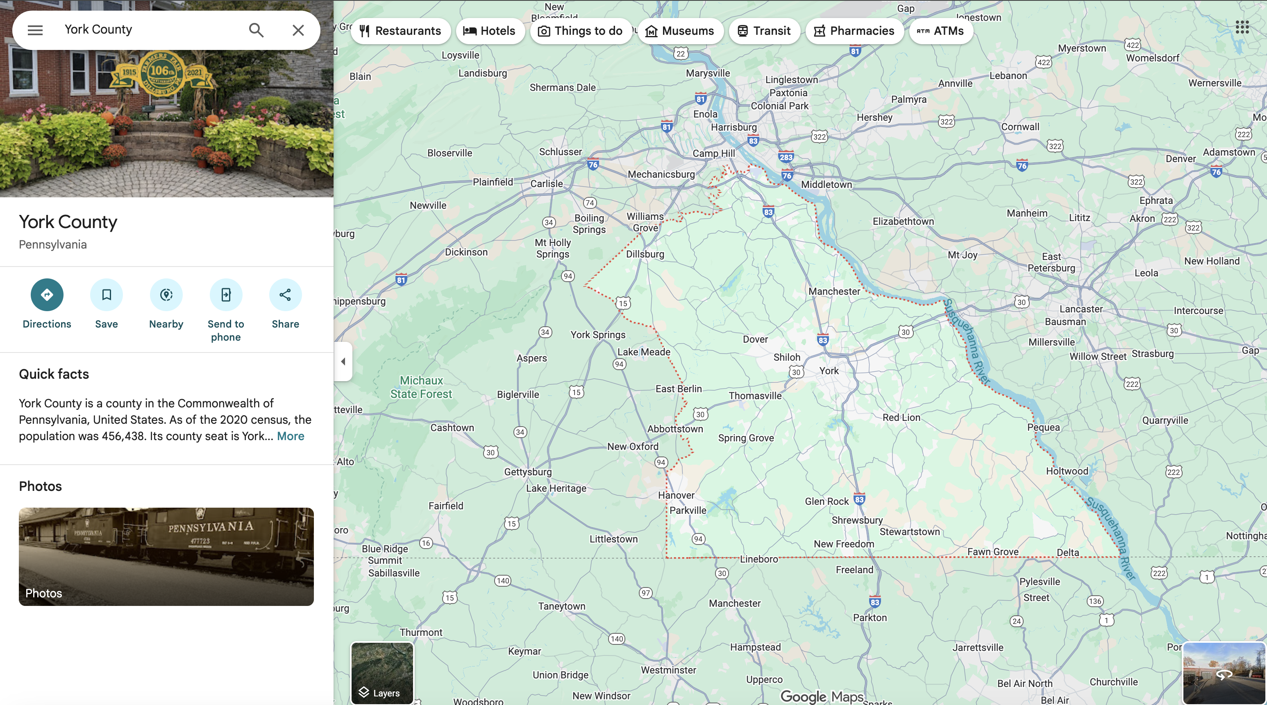Click into the York County search field
This screenshot has height=705, width=1267.
point(148,30)
